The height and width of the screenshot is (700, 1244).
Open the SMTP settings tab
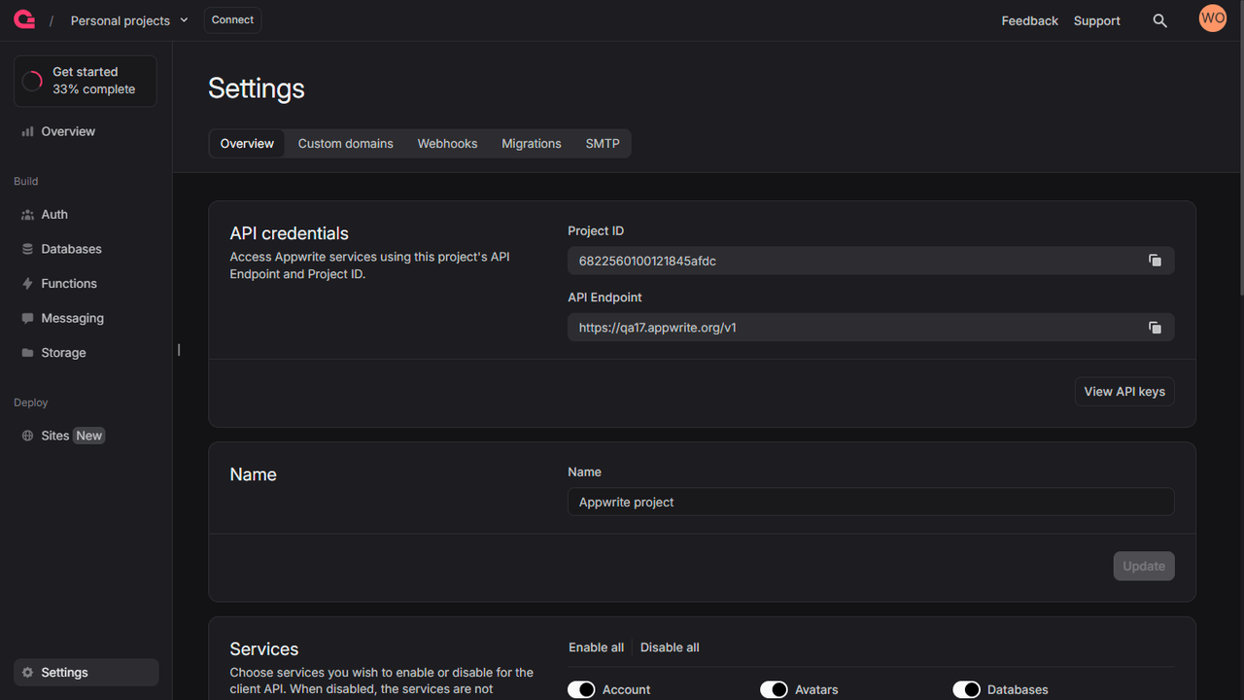coord(603,143)
